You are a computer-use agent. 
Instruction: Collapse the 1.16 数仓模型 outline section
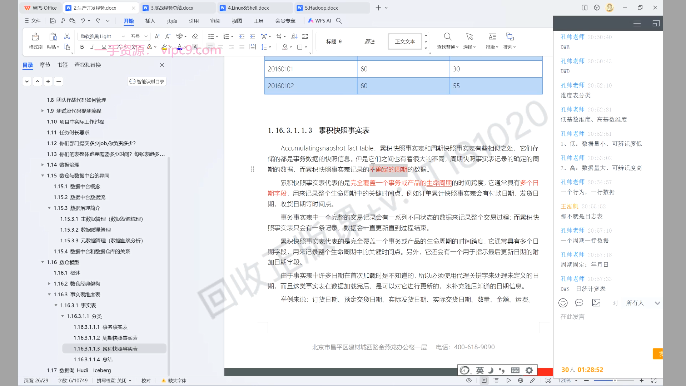point(43,262)
